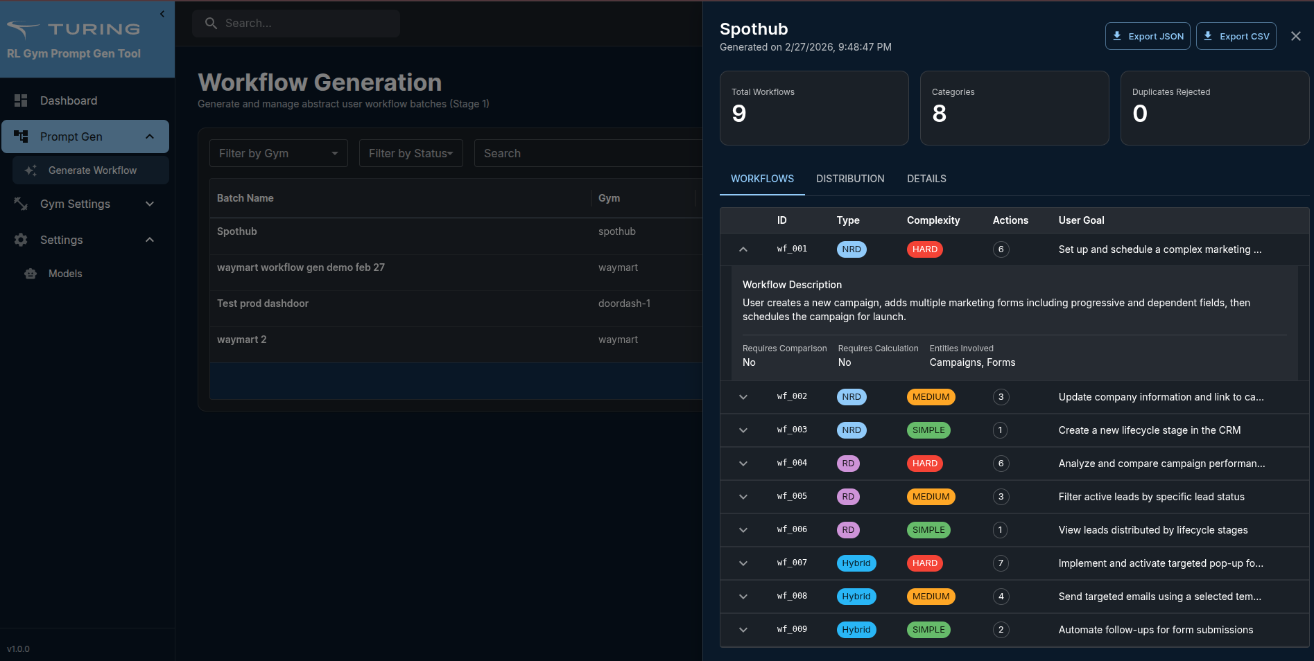Collapse the wf_001 workflow description

(x=743, y=249)
